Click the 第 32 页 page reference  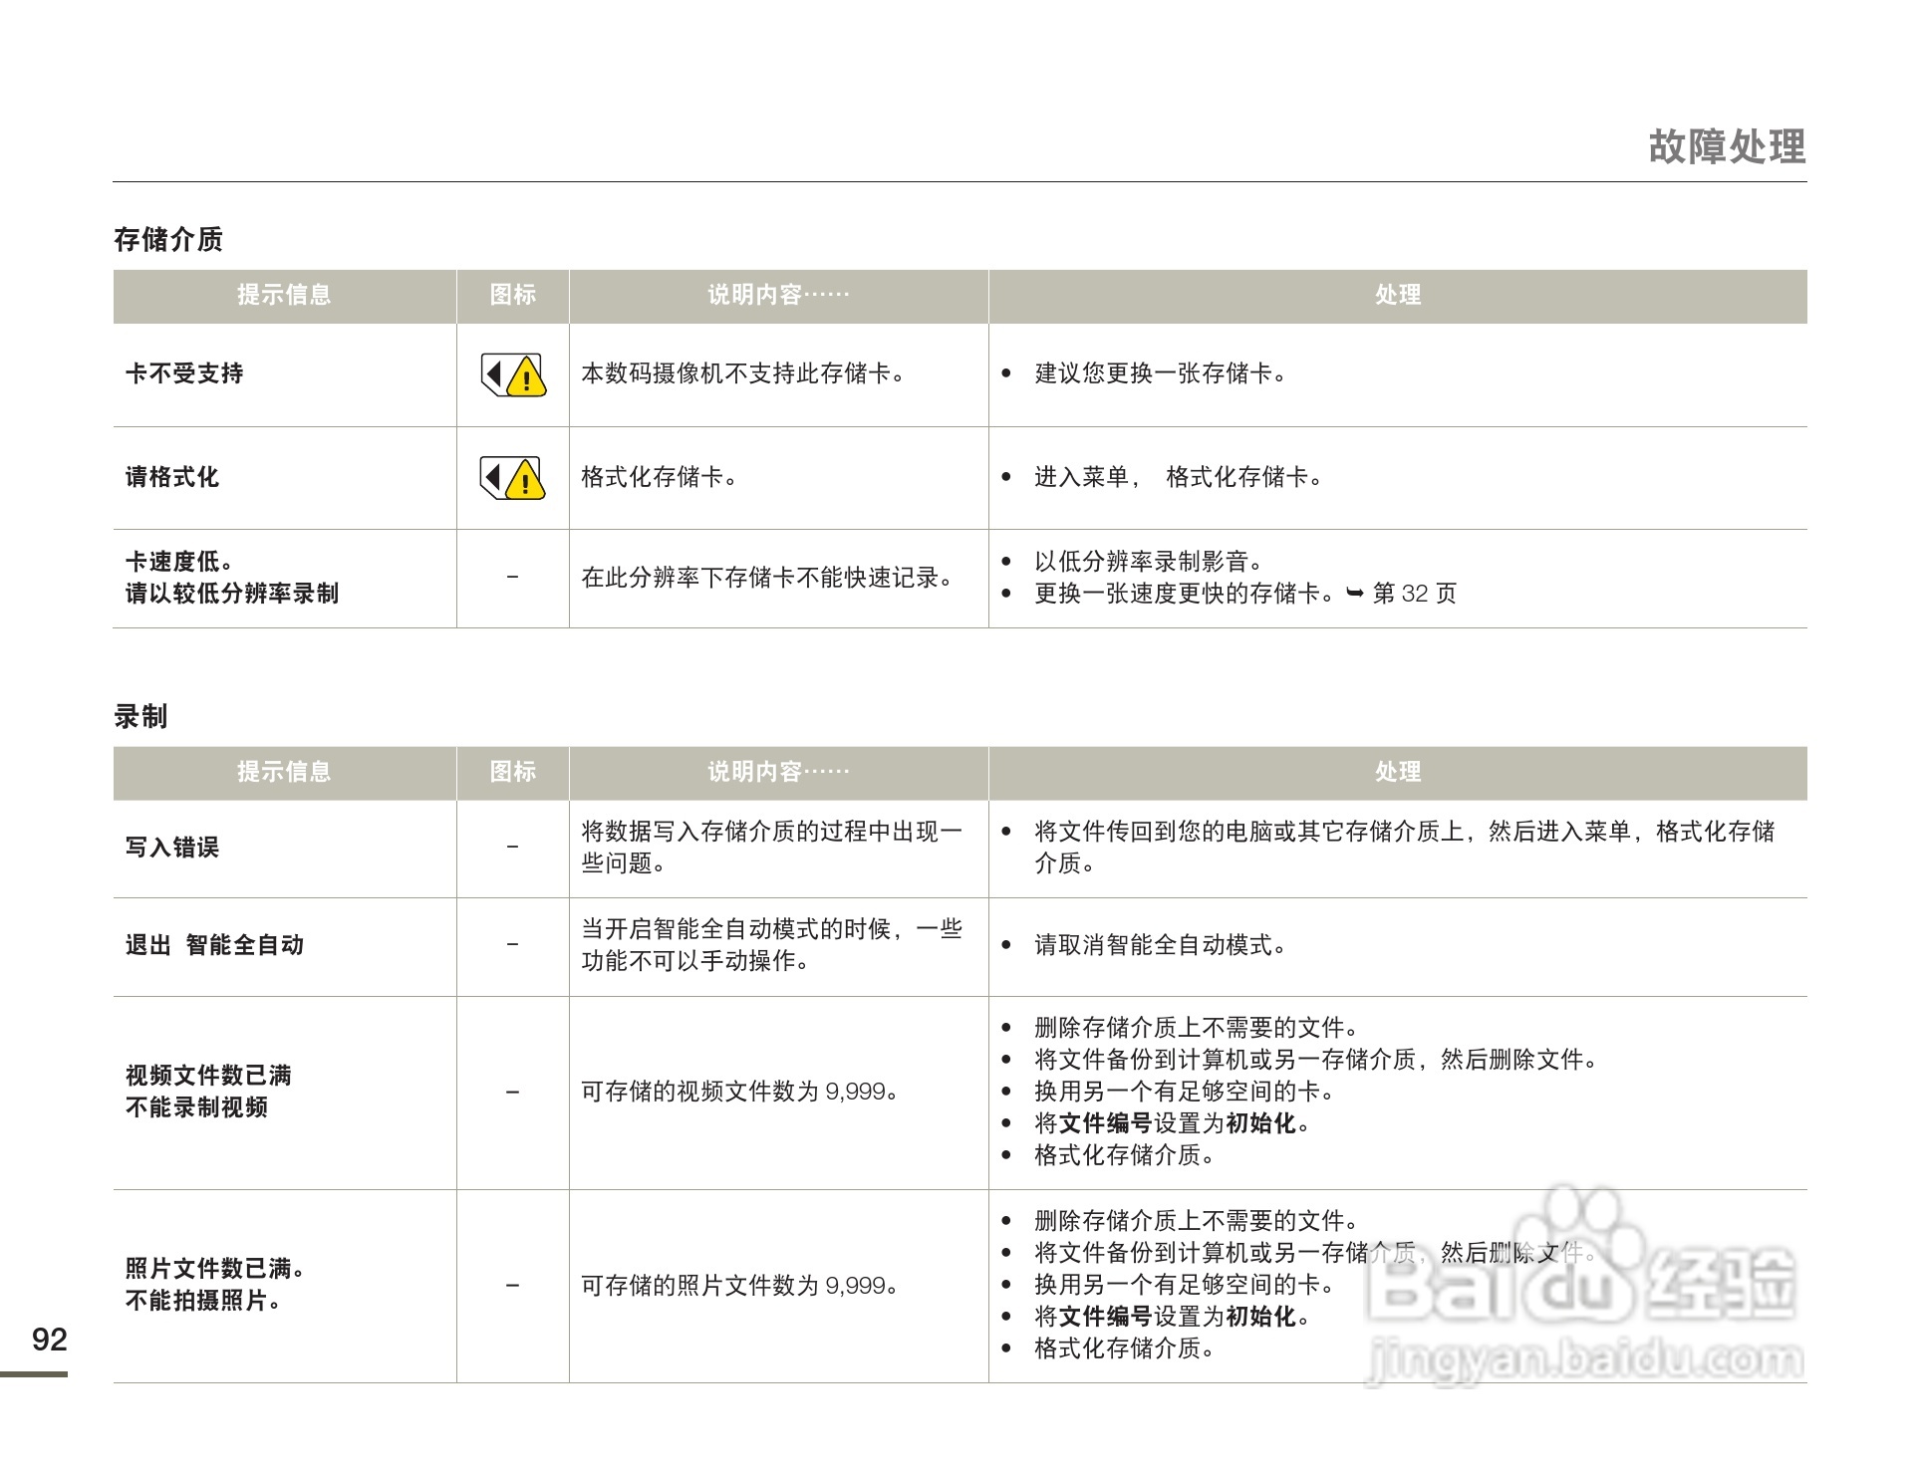point(1414,594)
